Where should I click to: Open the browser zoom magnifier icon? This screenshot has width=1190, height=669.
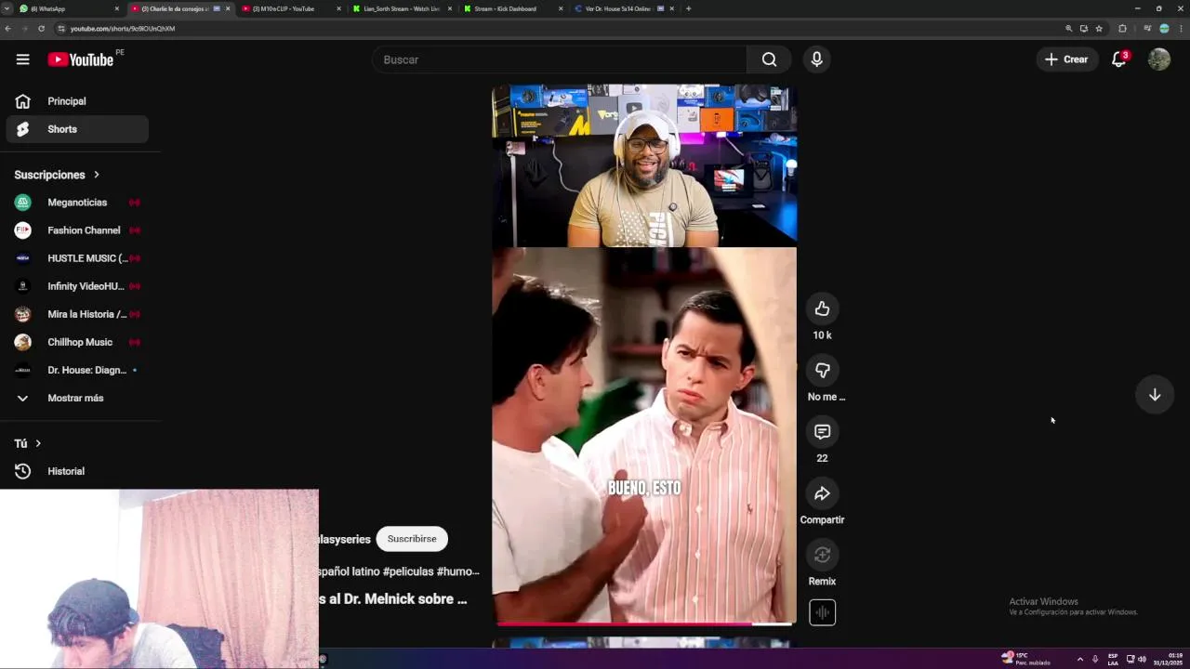1068,29
